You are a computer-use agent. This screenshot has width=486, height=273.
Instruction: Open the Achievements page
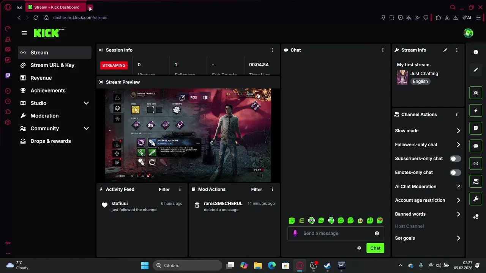click(x=55, y=91)
